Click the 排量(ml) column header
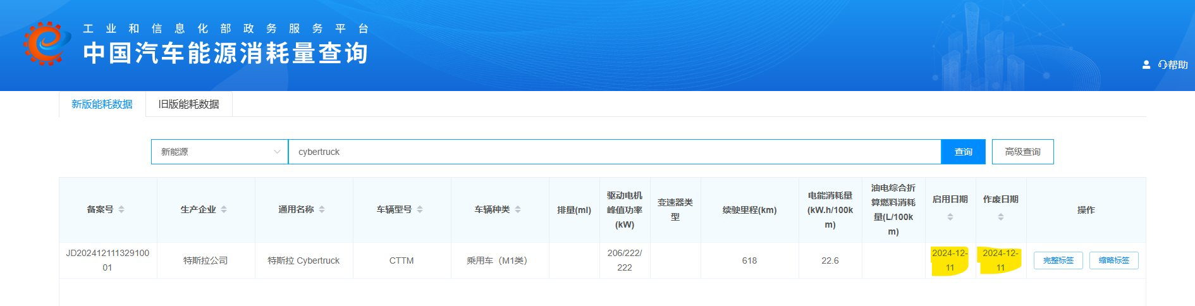This screenshot has height=306, width=1195. pos(574,210)
